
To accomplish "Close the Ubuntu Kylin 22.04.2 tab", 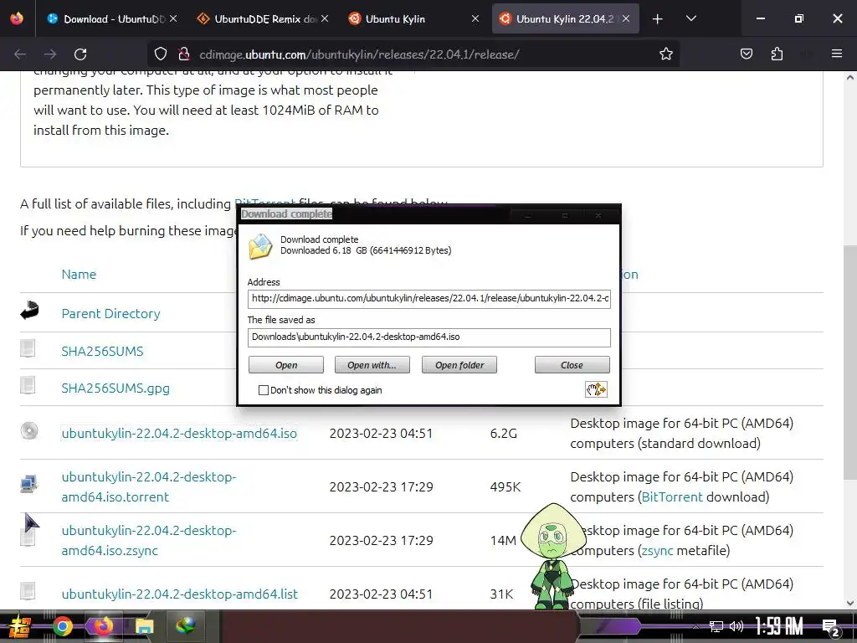I will click(626, 18).
